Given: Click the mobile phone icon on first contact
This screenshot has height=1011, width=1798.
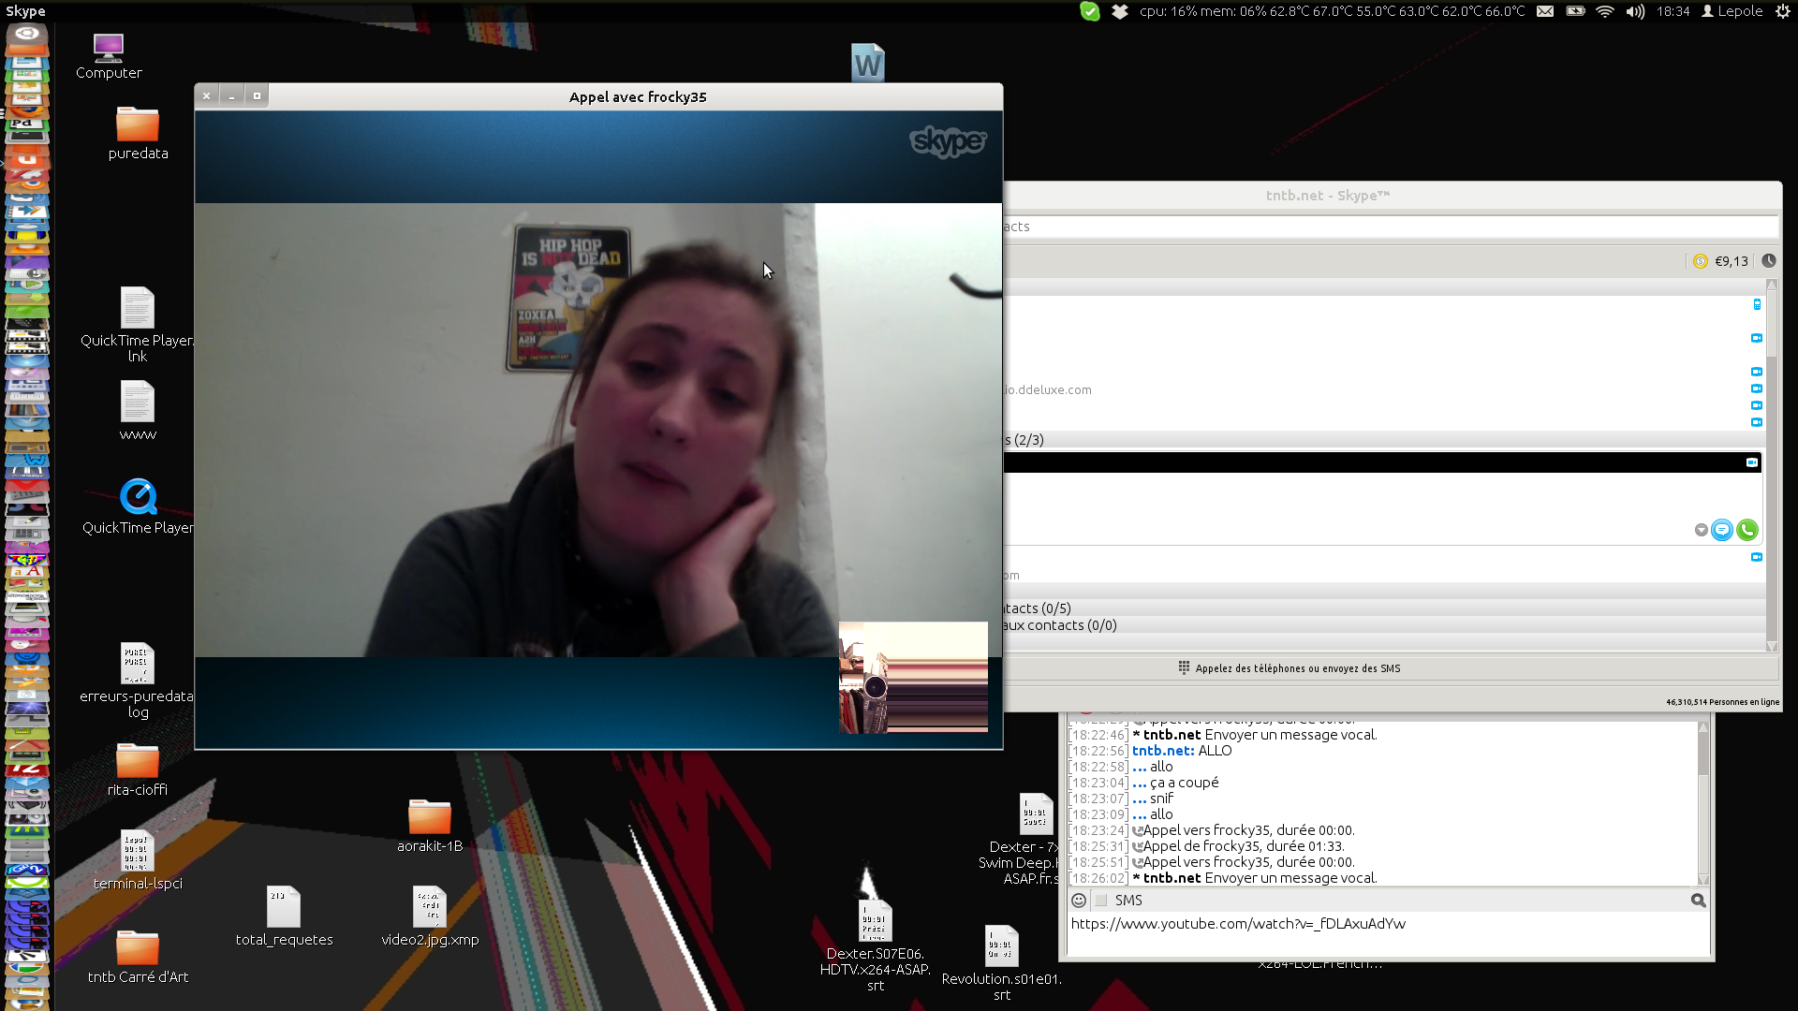Looking at the screenshot, I should coord(1757,304).
